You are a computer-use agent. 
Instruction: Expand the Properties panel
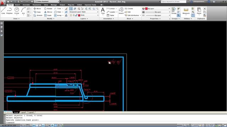pos(155,19)
